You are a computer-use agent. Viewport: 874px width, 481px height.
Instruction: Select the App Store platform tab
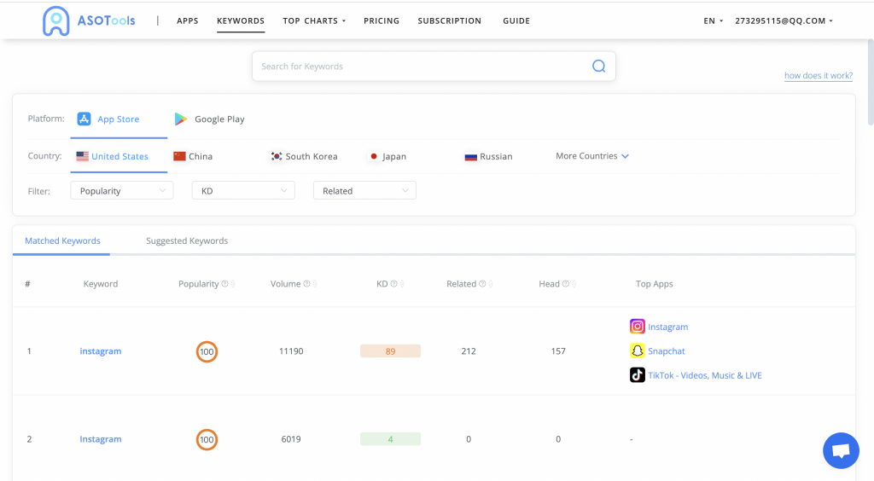tap(119, 119)
